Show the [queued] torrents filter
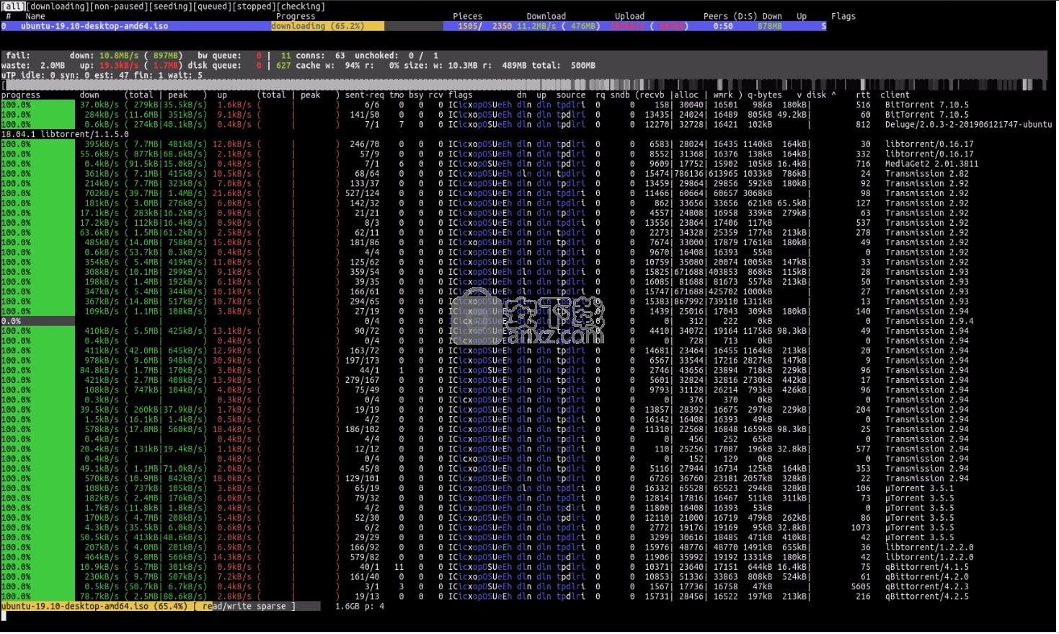This screenshot has width=1059, height=634. [212, 6]
